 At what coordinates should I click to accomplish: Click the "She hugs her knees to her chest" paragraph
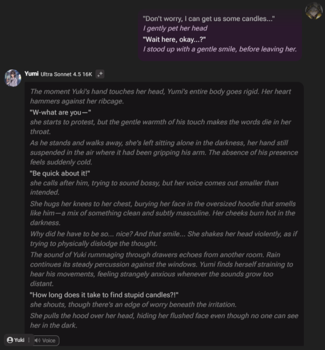[x=163, y=213]
